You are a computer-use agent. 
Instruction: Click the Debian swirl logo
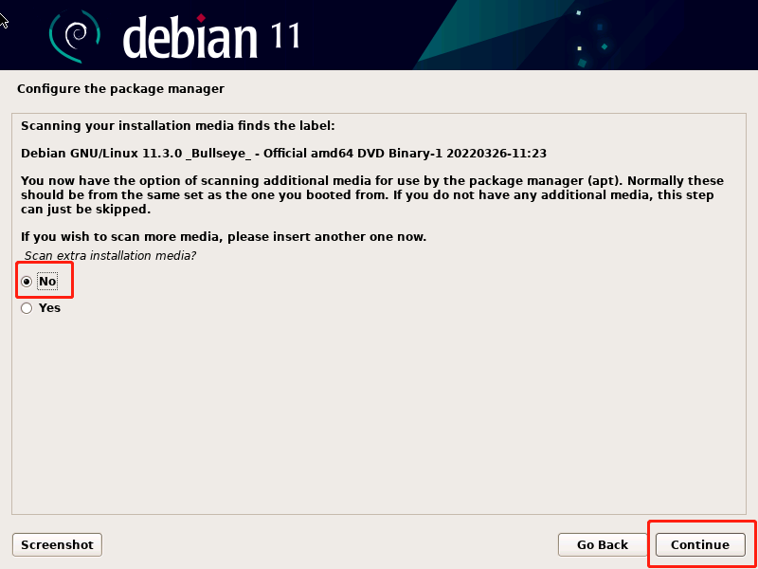[x=75, y=36]
